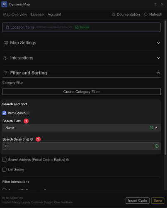Viewport: 167px width, 208px height.
Task: Open the Search Field Name dropdown
Action: 82,128
